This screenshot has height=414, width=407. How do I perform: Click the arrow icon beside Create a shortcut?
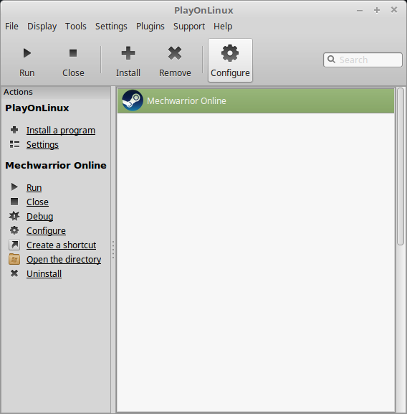tap(14, 245)
